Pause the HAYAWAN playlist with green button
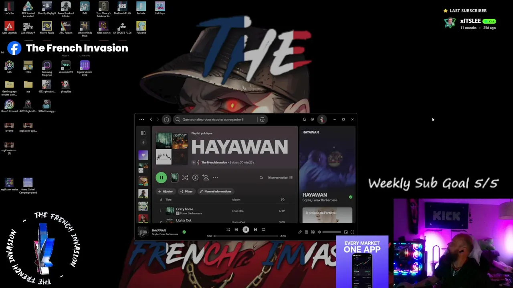Screen dimensions: 513x288 161,178
